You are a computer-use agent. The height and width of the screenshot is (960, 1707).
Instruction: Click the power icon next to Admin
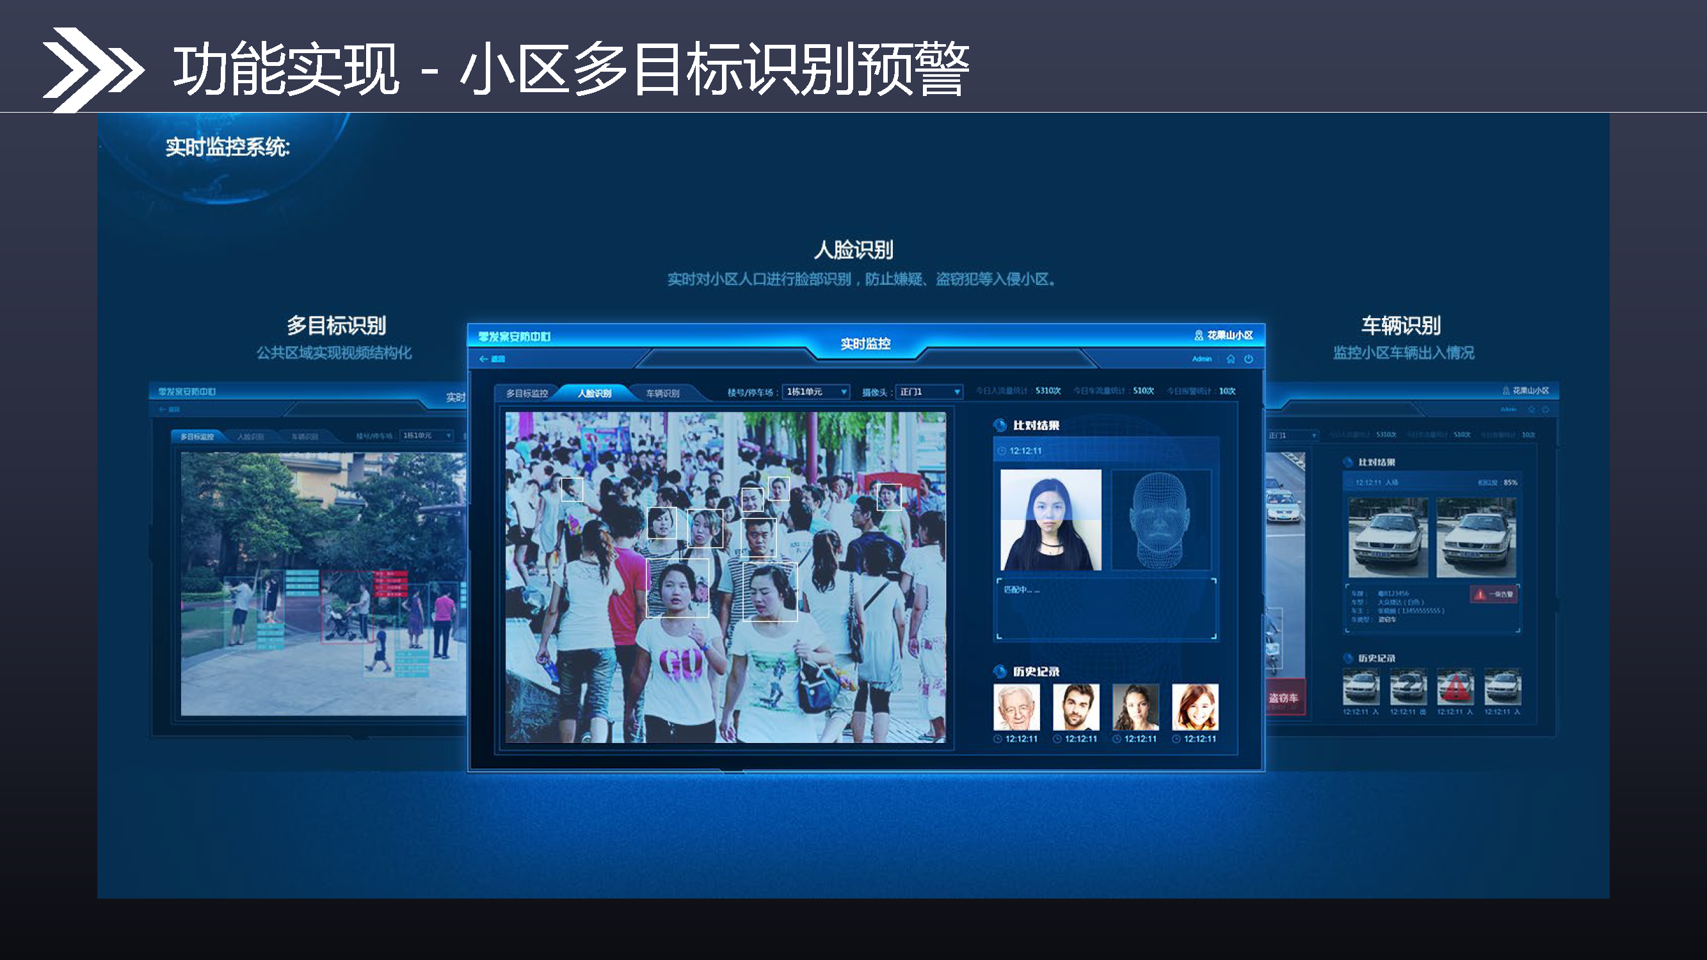coord(1249,359)
